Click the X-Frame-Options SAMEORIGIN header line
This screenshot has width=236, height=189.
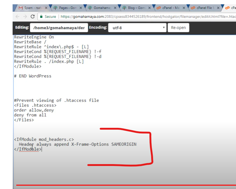coord(77,144)
